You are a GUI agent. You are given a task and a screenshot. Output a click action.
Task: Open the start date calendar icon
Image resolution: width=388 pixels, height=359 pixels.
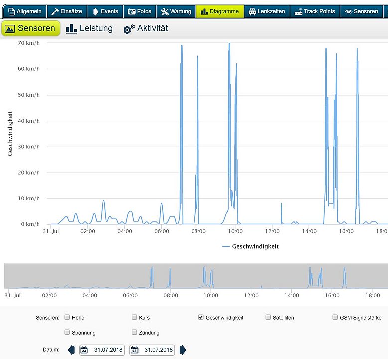click(84, 350)
